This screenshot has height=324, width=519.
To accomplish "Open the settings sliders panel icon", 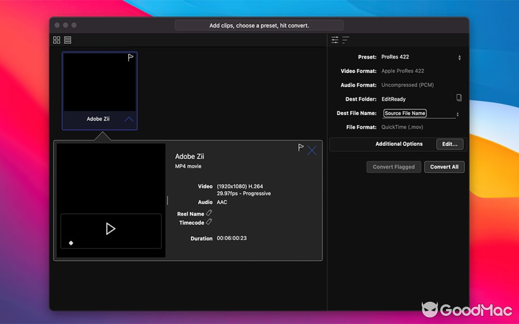I will (x=335, y=40).
